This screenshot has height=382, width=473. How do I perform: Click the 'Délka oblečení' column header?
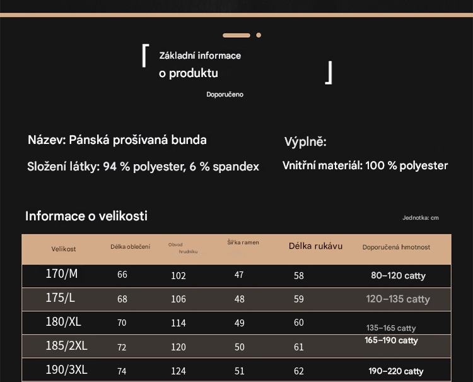point(130,247)
